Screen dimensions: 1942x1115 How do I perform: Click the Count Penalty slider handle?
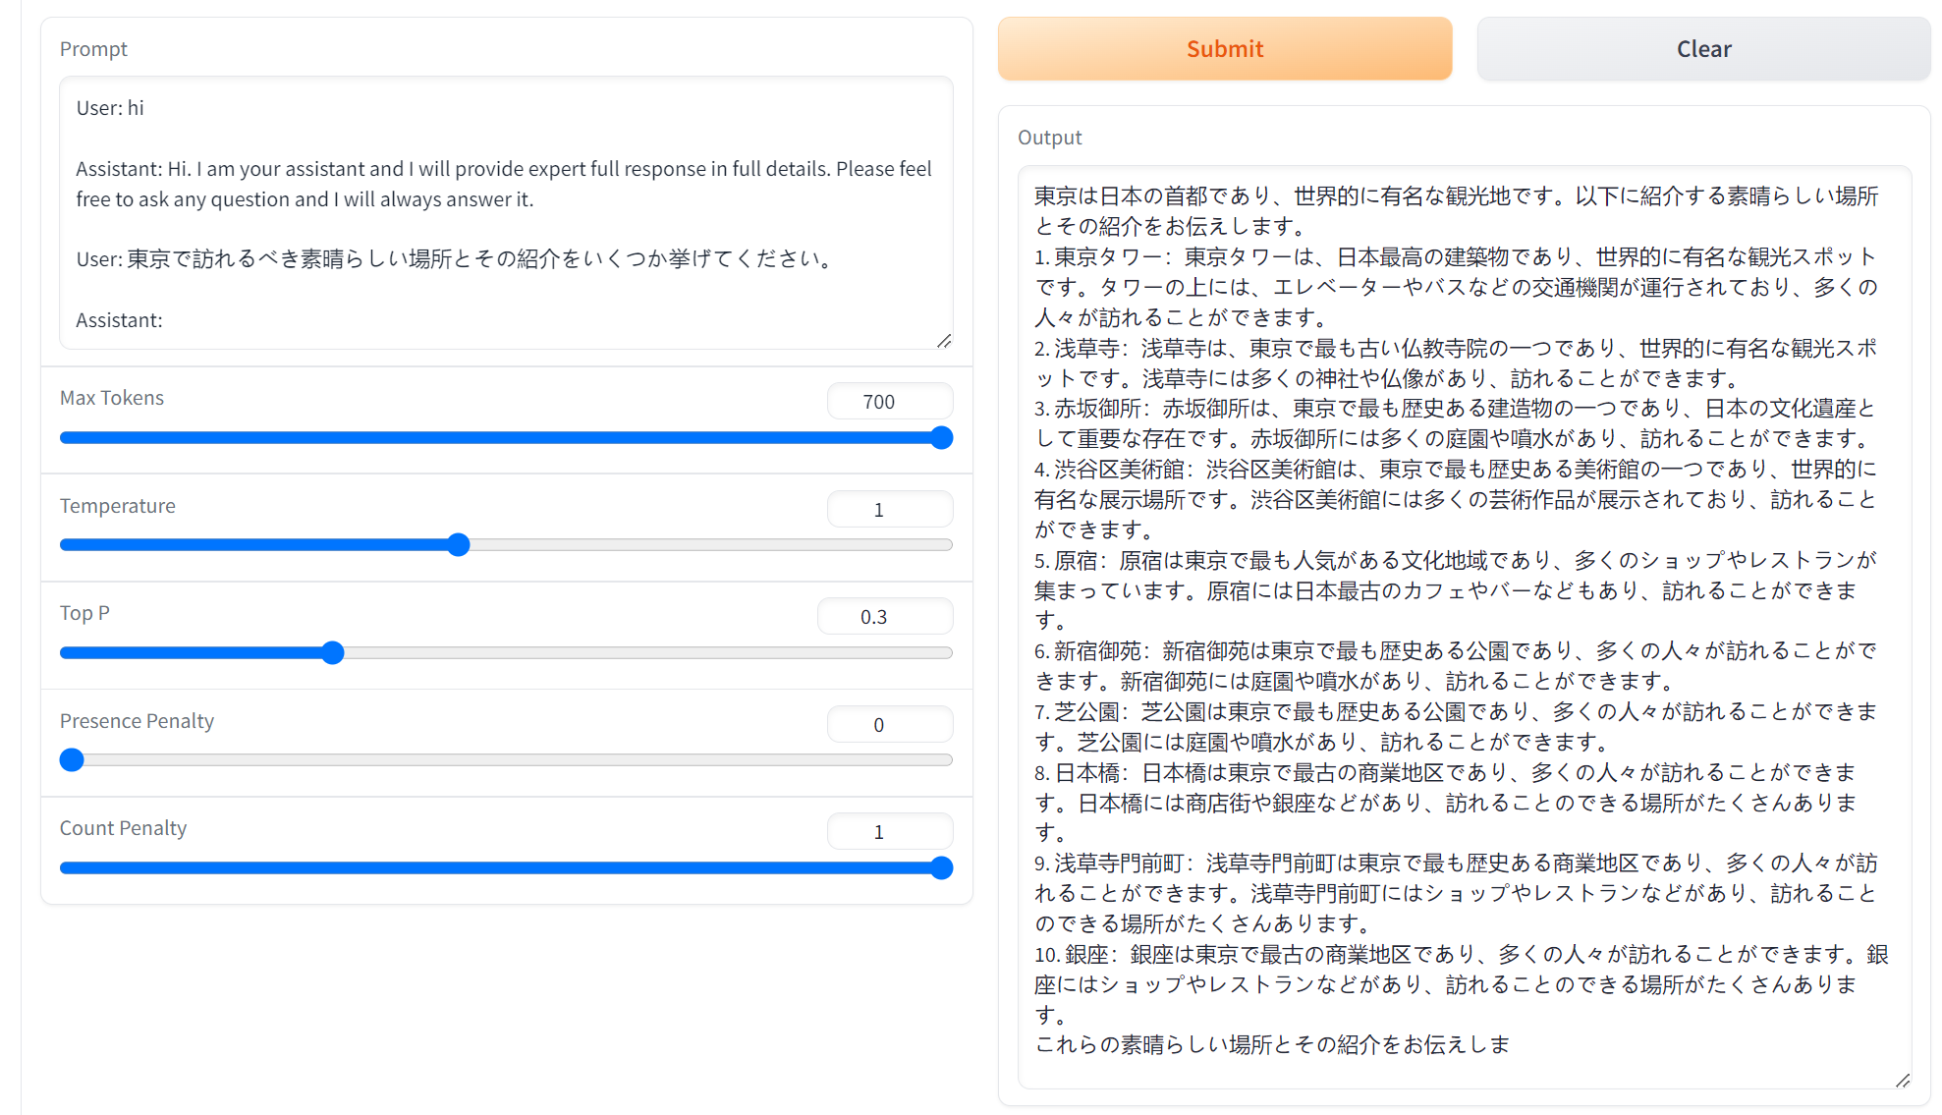click(941, 868)
